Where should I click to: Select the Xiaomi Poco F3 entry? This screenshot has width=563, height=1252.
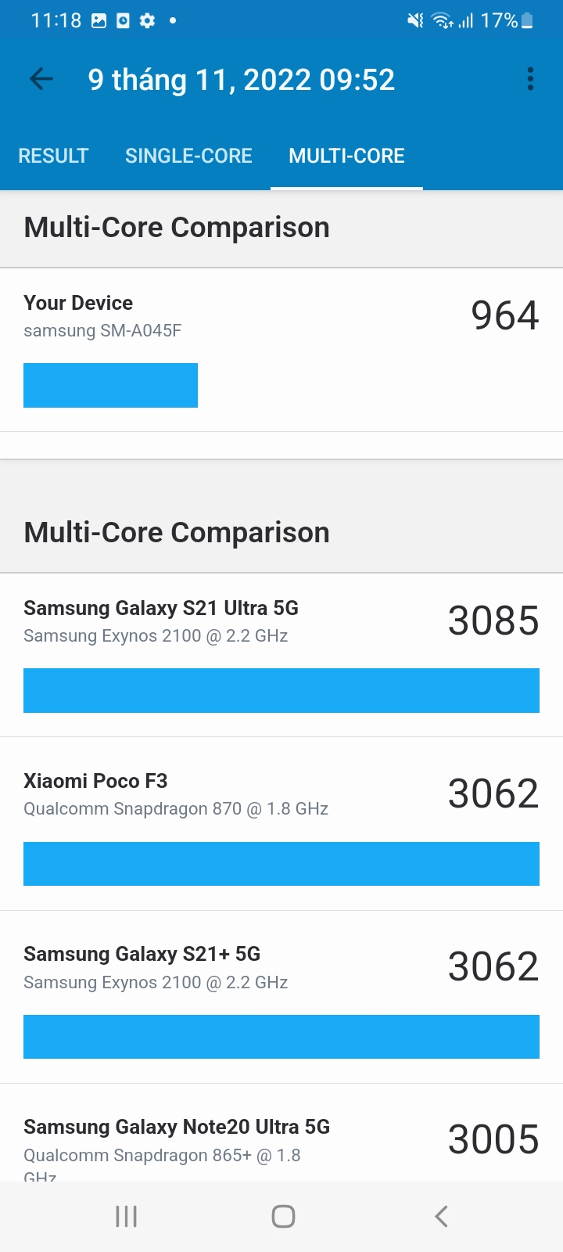pos(281,824)
